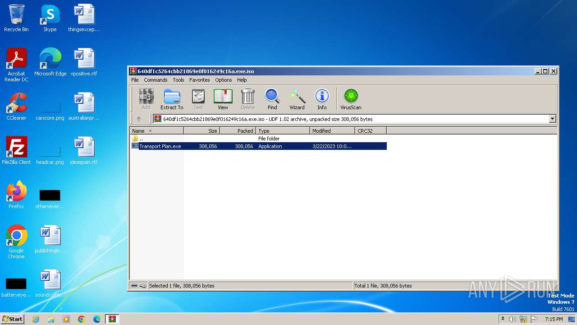
Task: Open the Help menu
Action: point(242,80)
